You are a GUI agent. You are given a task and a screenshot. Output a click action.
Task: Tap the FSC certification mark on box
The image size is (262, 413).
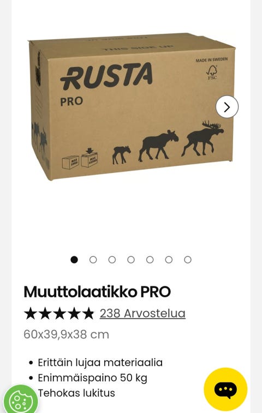pos(212,73)
